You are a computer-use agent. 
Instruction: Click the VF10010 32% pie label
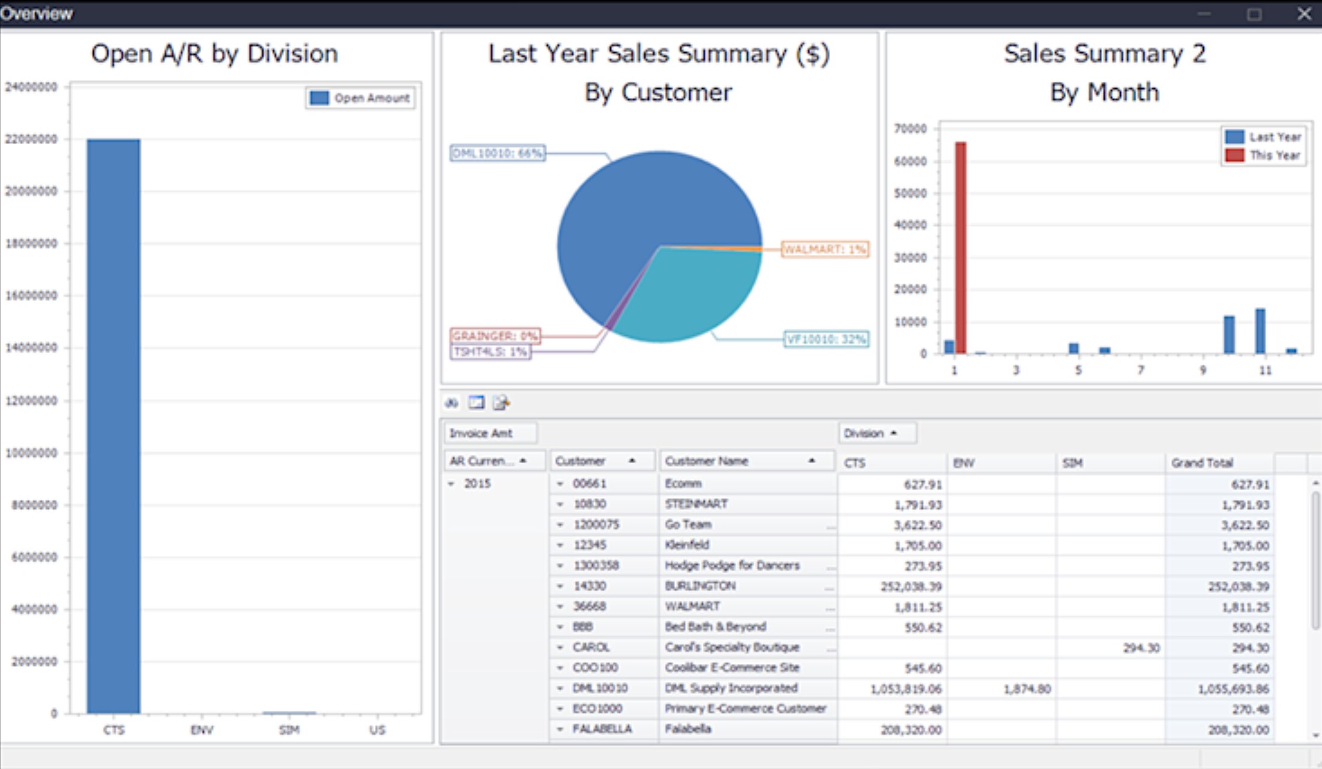[x=826, y=339]
